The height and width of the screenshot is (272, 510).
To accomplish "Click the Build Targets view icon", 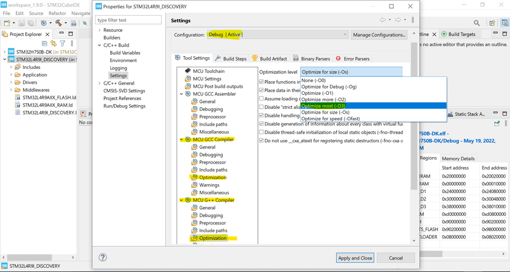I will [x=444, y=34].
